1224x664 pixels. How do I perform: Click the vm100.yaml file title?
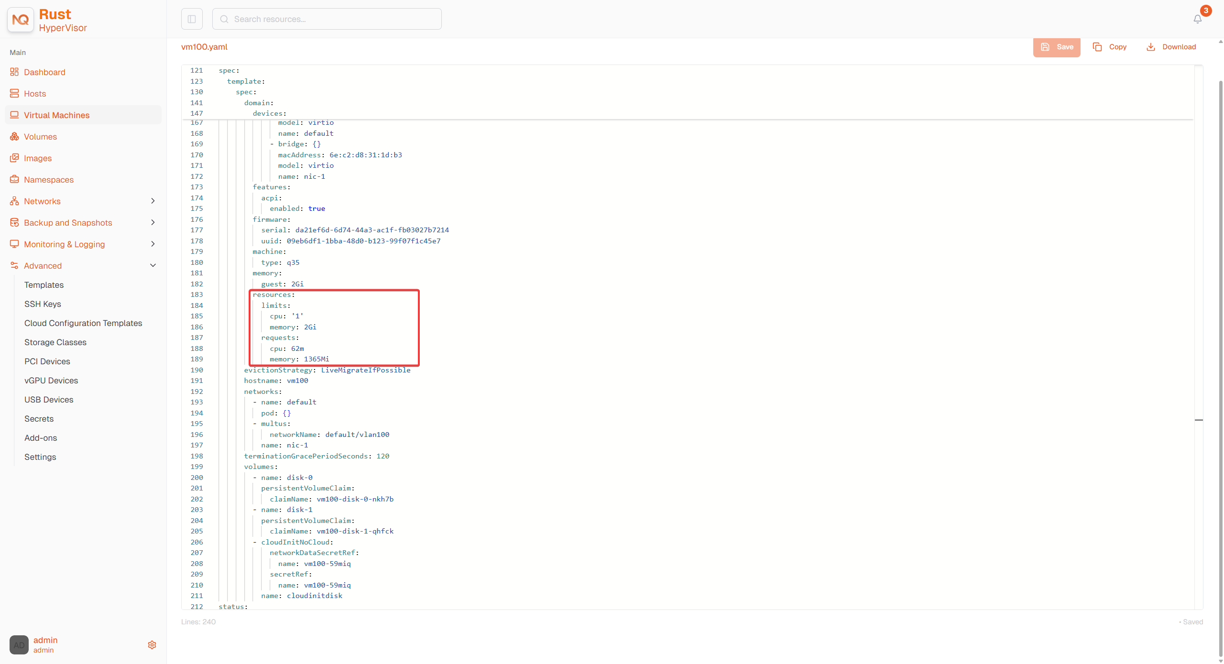point(204,47)
